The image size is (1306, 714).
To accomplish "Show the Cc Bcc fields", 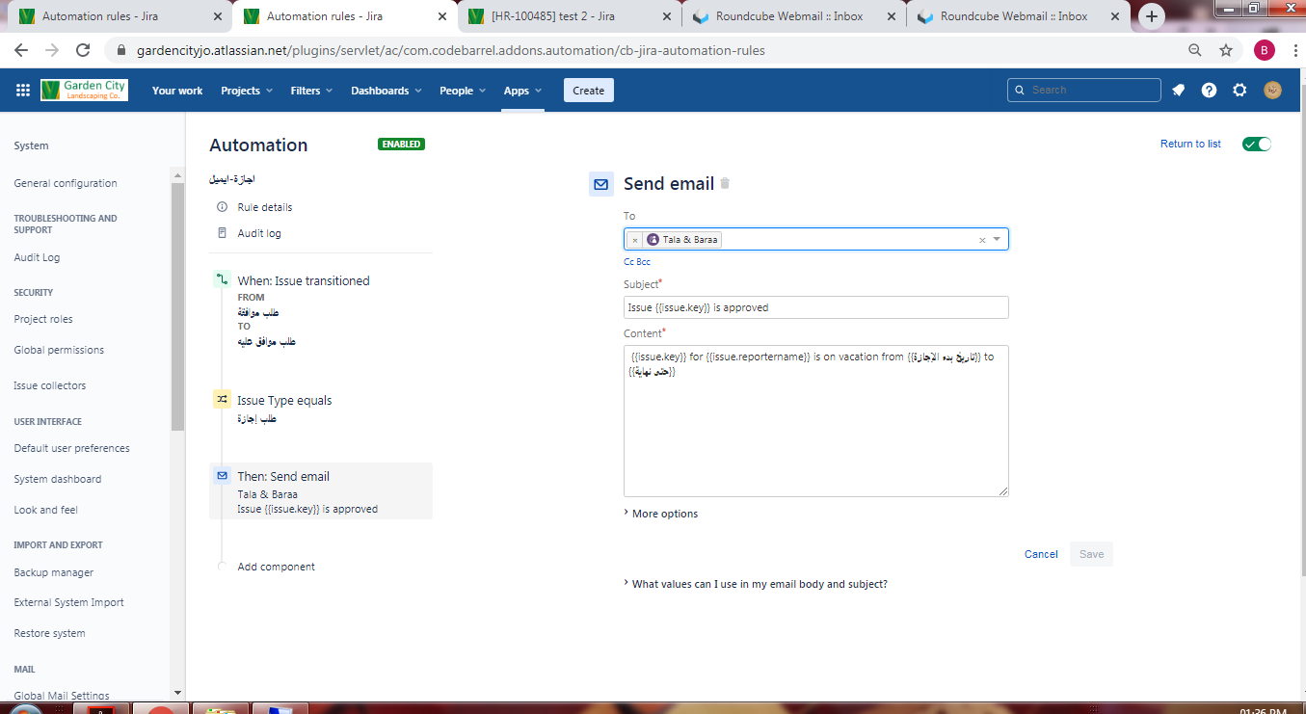I will [637, 262].
